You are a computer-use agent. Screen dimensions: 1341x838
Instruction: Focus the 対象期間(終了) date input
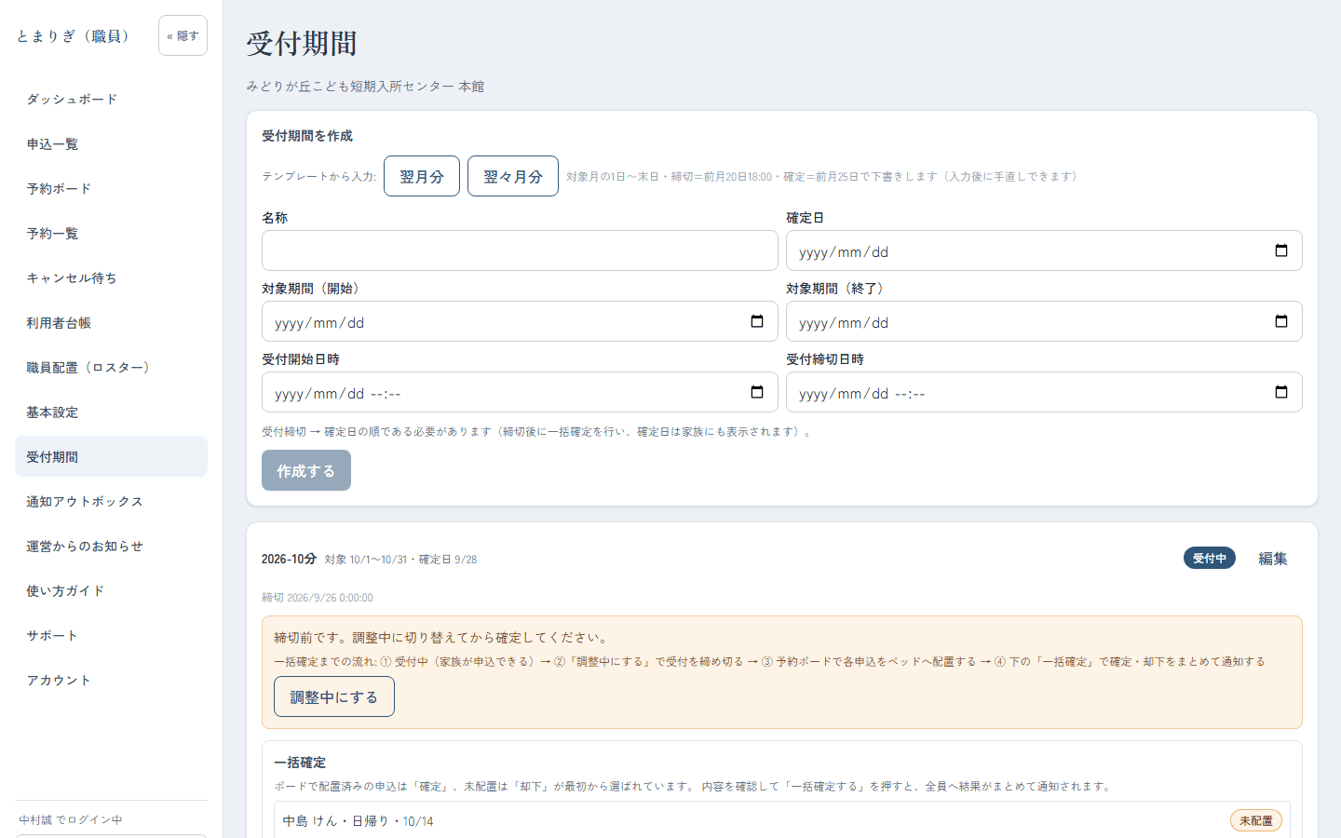[x=1044, y=321]
